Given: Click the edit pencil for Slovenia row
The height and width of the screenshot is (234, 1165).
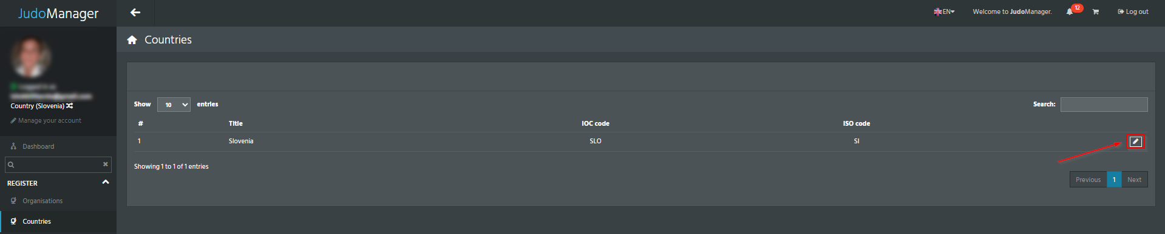Looking at the screenshot, I should click(x=1136, y=141).
